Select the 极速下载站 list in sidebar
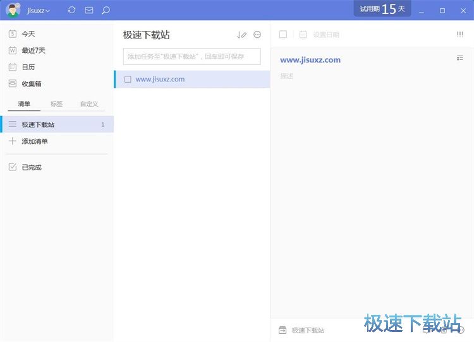 coord(57,124)
